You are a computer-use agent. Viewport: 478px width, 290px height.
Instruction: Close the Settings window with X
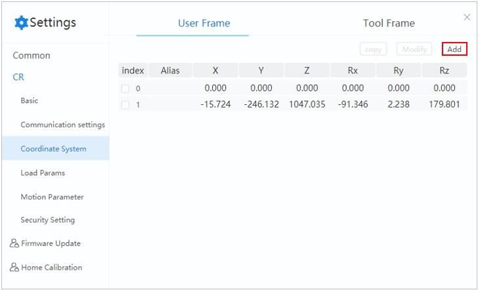[467, 17]
